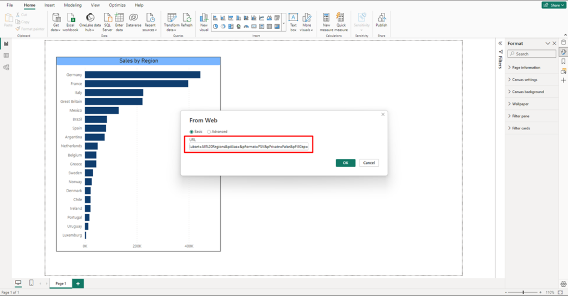Confirm From Web dialog with OK
568x296 pixels.
346,163
